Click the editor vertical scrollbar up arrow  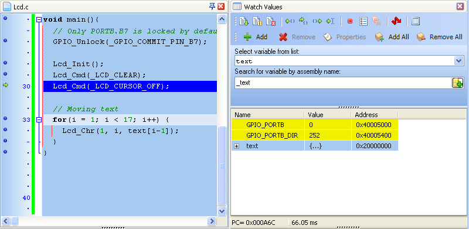tap(222, 19)
